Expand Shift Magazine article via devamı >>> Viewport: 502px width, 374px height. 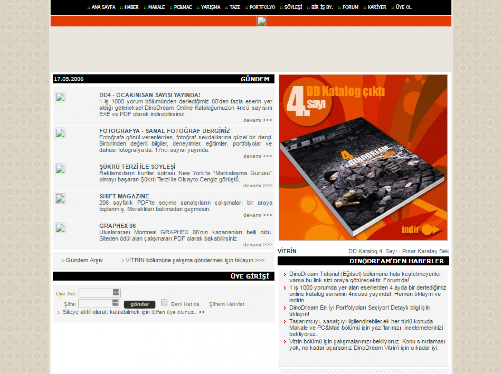[x=258, y=215]
